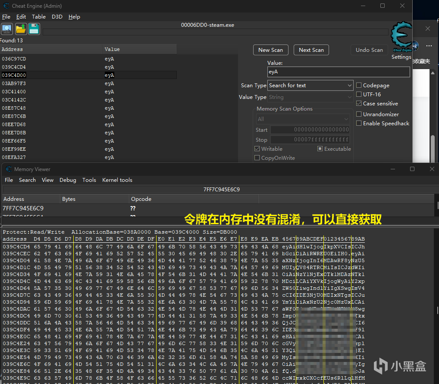Screen dimensions: 439x384
Task: Click the scan progress bar
Action: [x=216, y=32]
